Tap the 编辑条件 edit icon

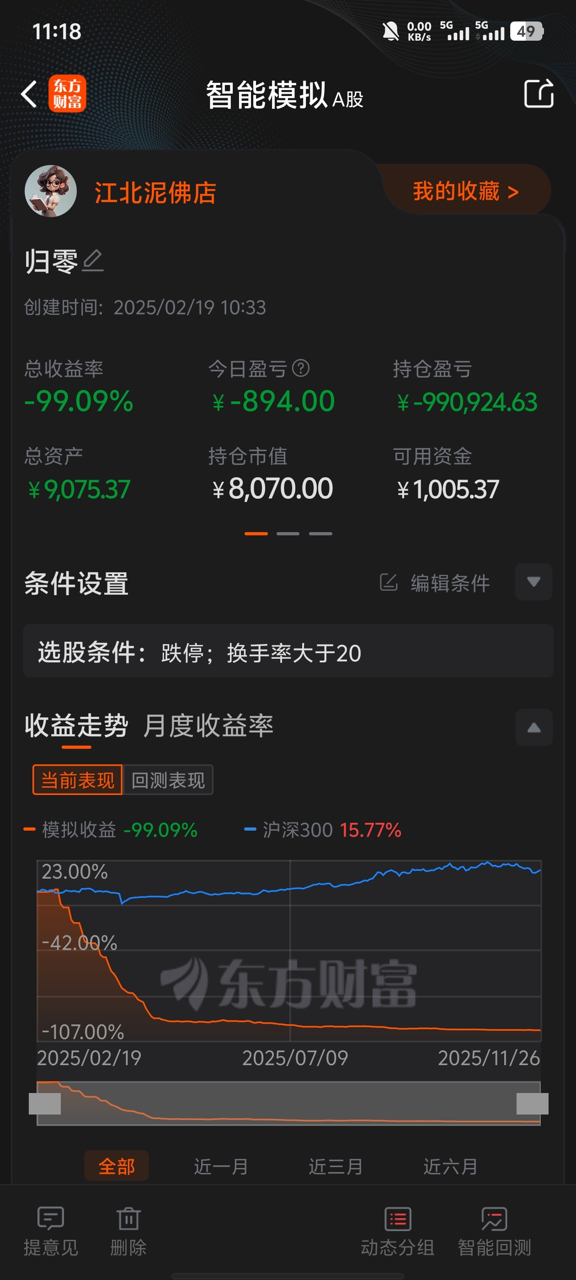(389, 582)
